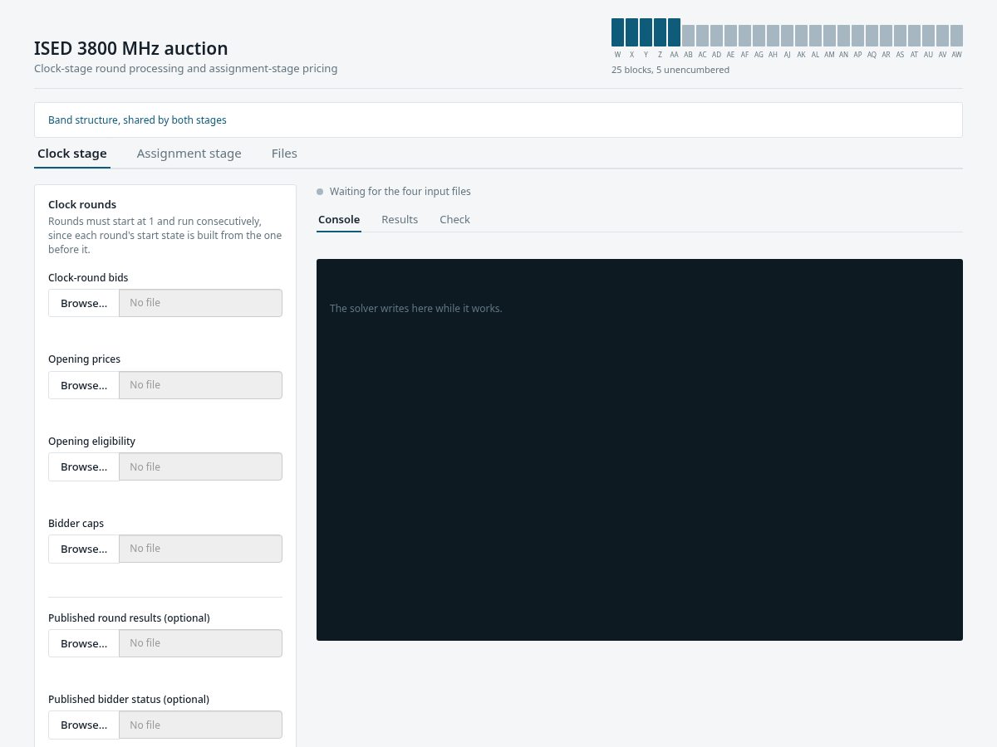Select encumbered block AL bar
The height and width of the screenshot is (747, 997).
[x=815, y=36]
